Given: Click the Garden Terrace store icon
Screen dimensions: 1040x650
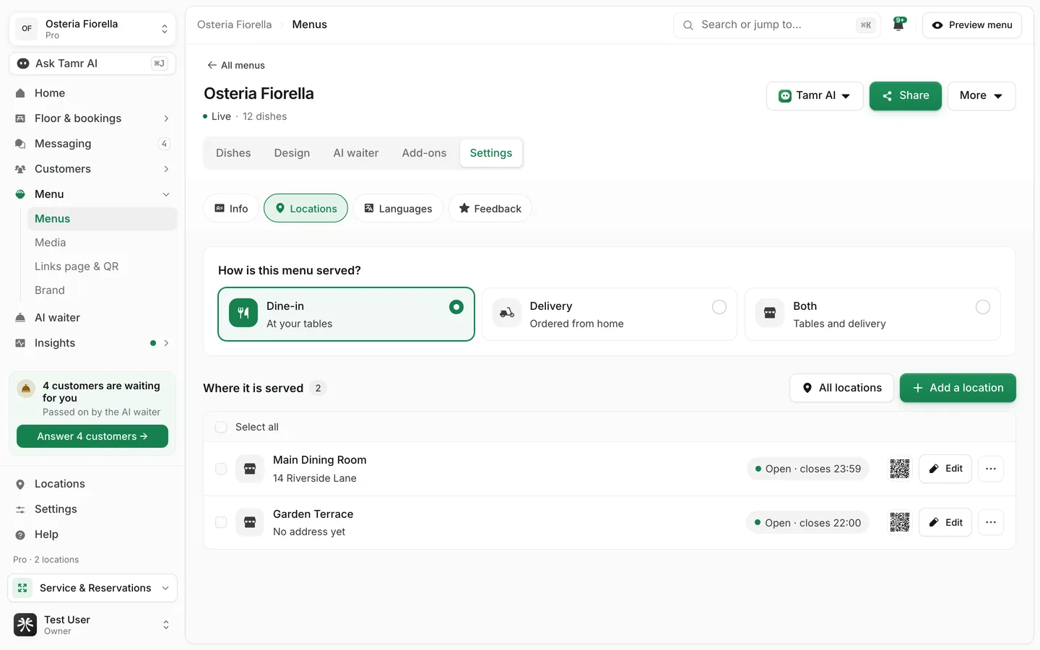Looking at the screenshot, I should coord(250,522).
